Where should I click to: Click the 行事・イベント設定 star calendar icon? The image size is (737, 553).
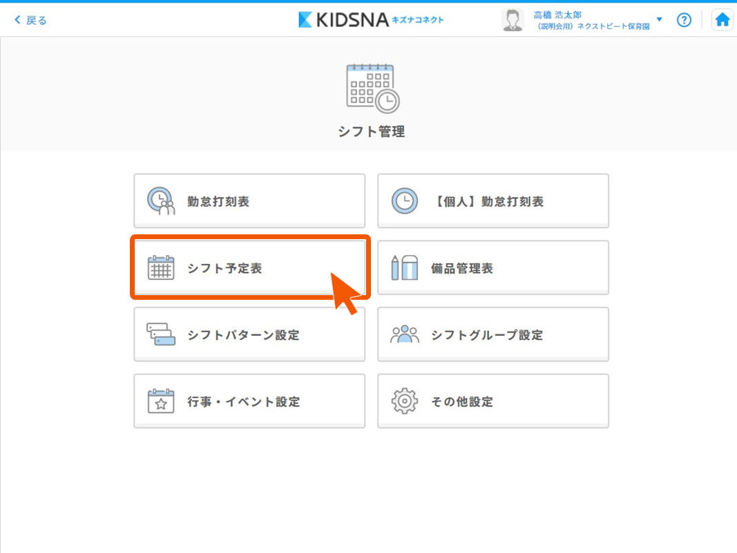[x=161, y=402]
